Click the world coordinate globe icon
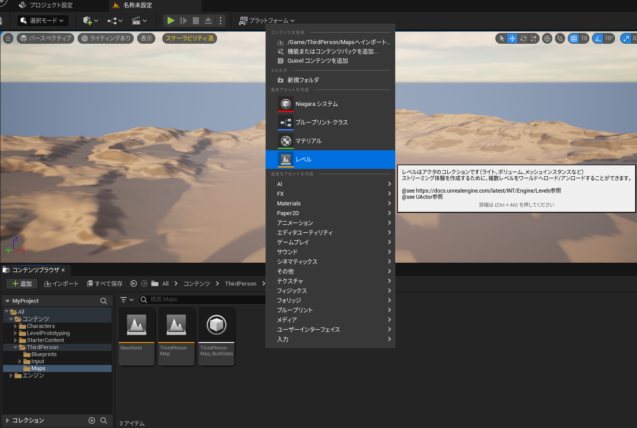Screen dimensions: 637x428 (x=547, y=38)
